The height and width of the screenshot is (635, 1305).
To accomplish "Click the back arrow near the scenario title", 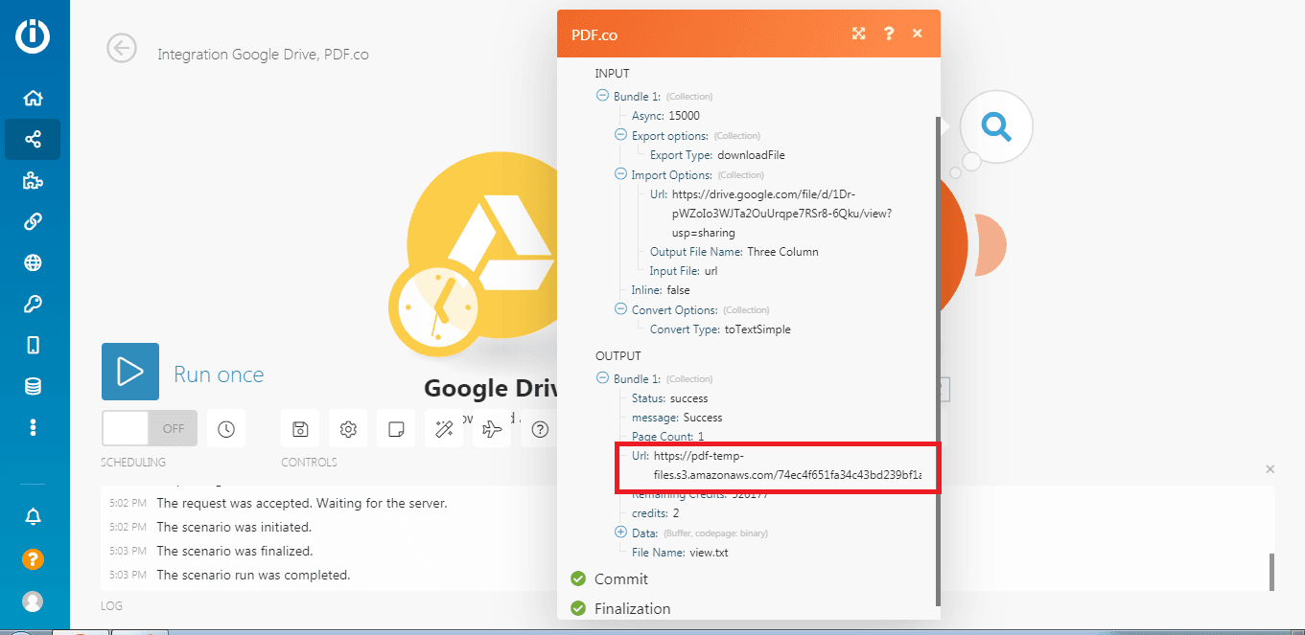I will point(122,48).
